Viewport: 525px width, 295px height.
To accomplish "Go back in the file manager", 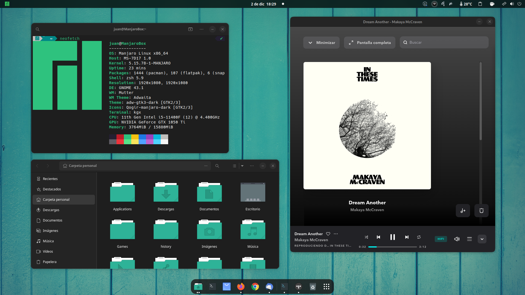I will (37, 166).
